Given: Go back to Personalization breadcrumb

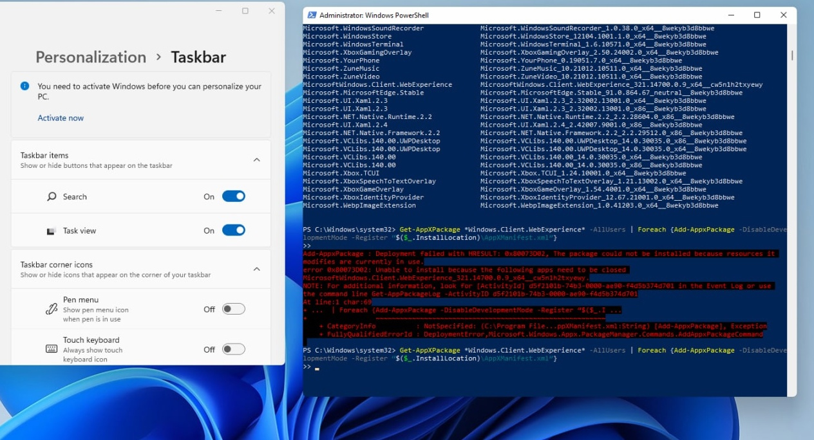Looking at the screenshot, I should 91,57.
